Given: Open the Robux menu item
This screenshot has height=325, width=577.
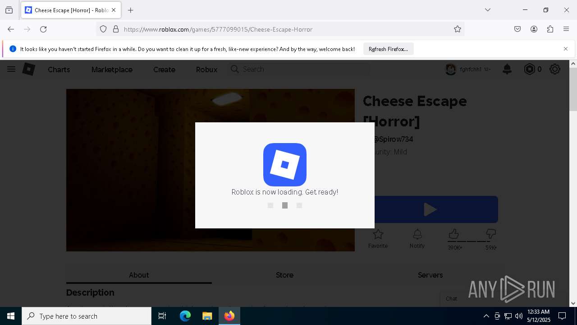Looking at the screenshot, I should coord(206,70).
